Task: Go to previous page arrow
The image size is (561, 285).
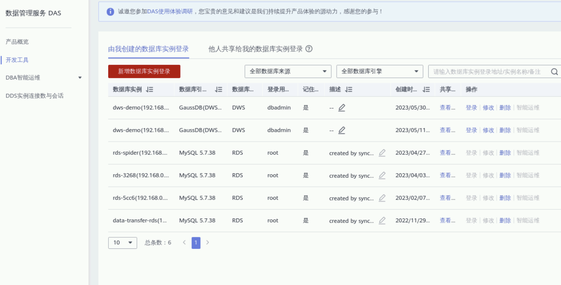Action: (x=184, y=243)
